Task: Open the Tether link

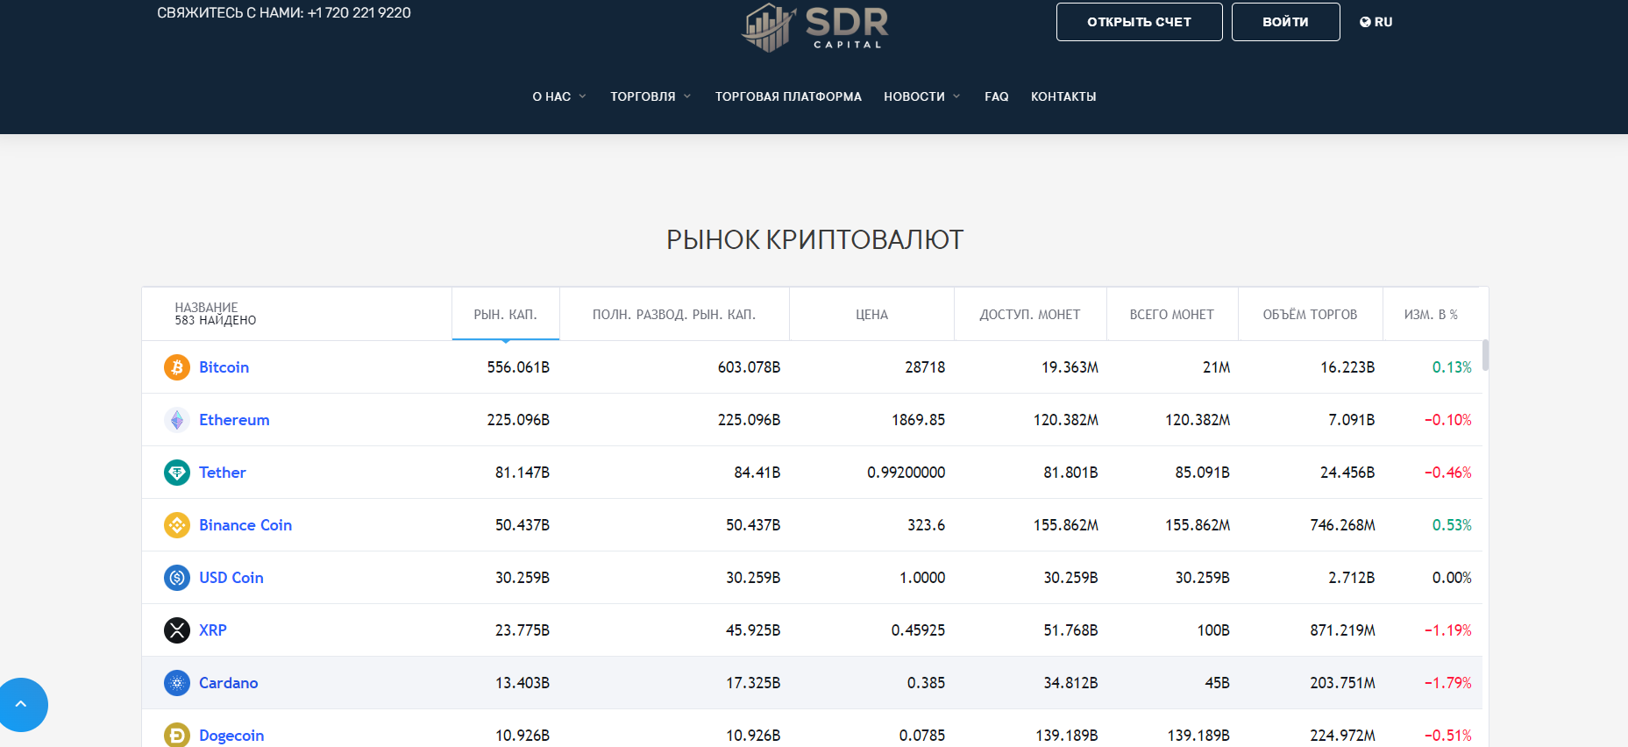Action: pyautogui.click(x=222, y=473)
